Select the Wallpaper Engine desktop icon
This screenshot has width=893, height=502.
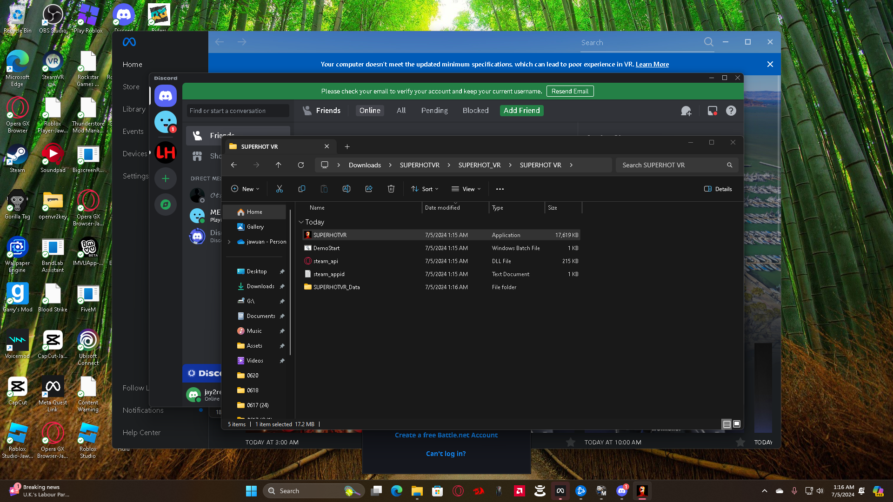coord(17,254)
